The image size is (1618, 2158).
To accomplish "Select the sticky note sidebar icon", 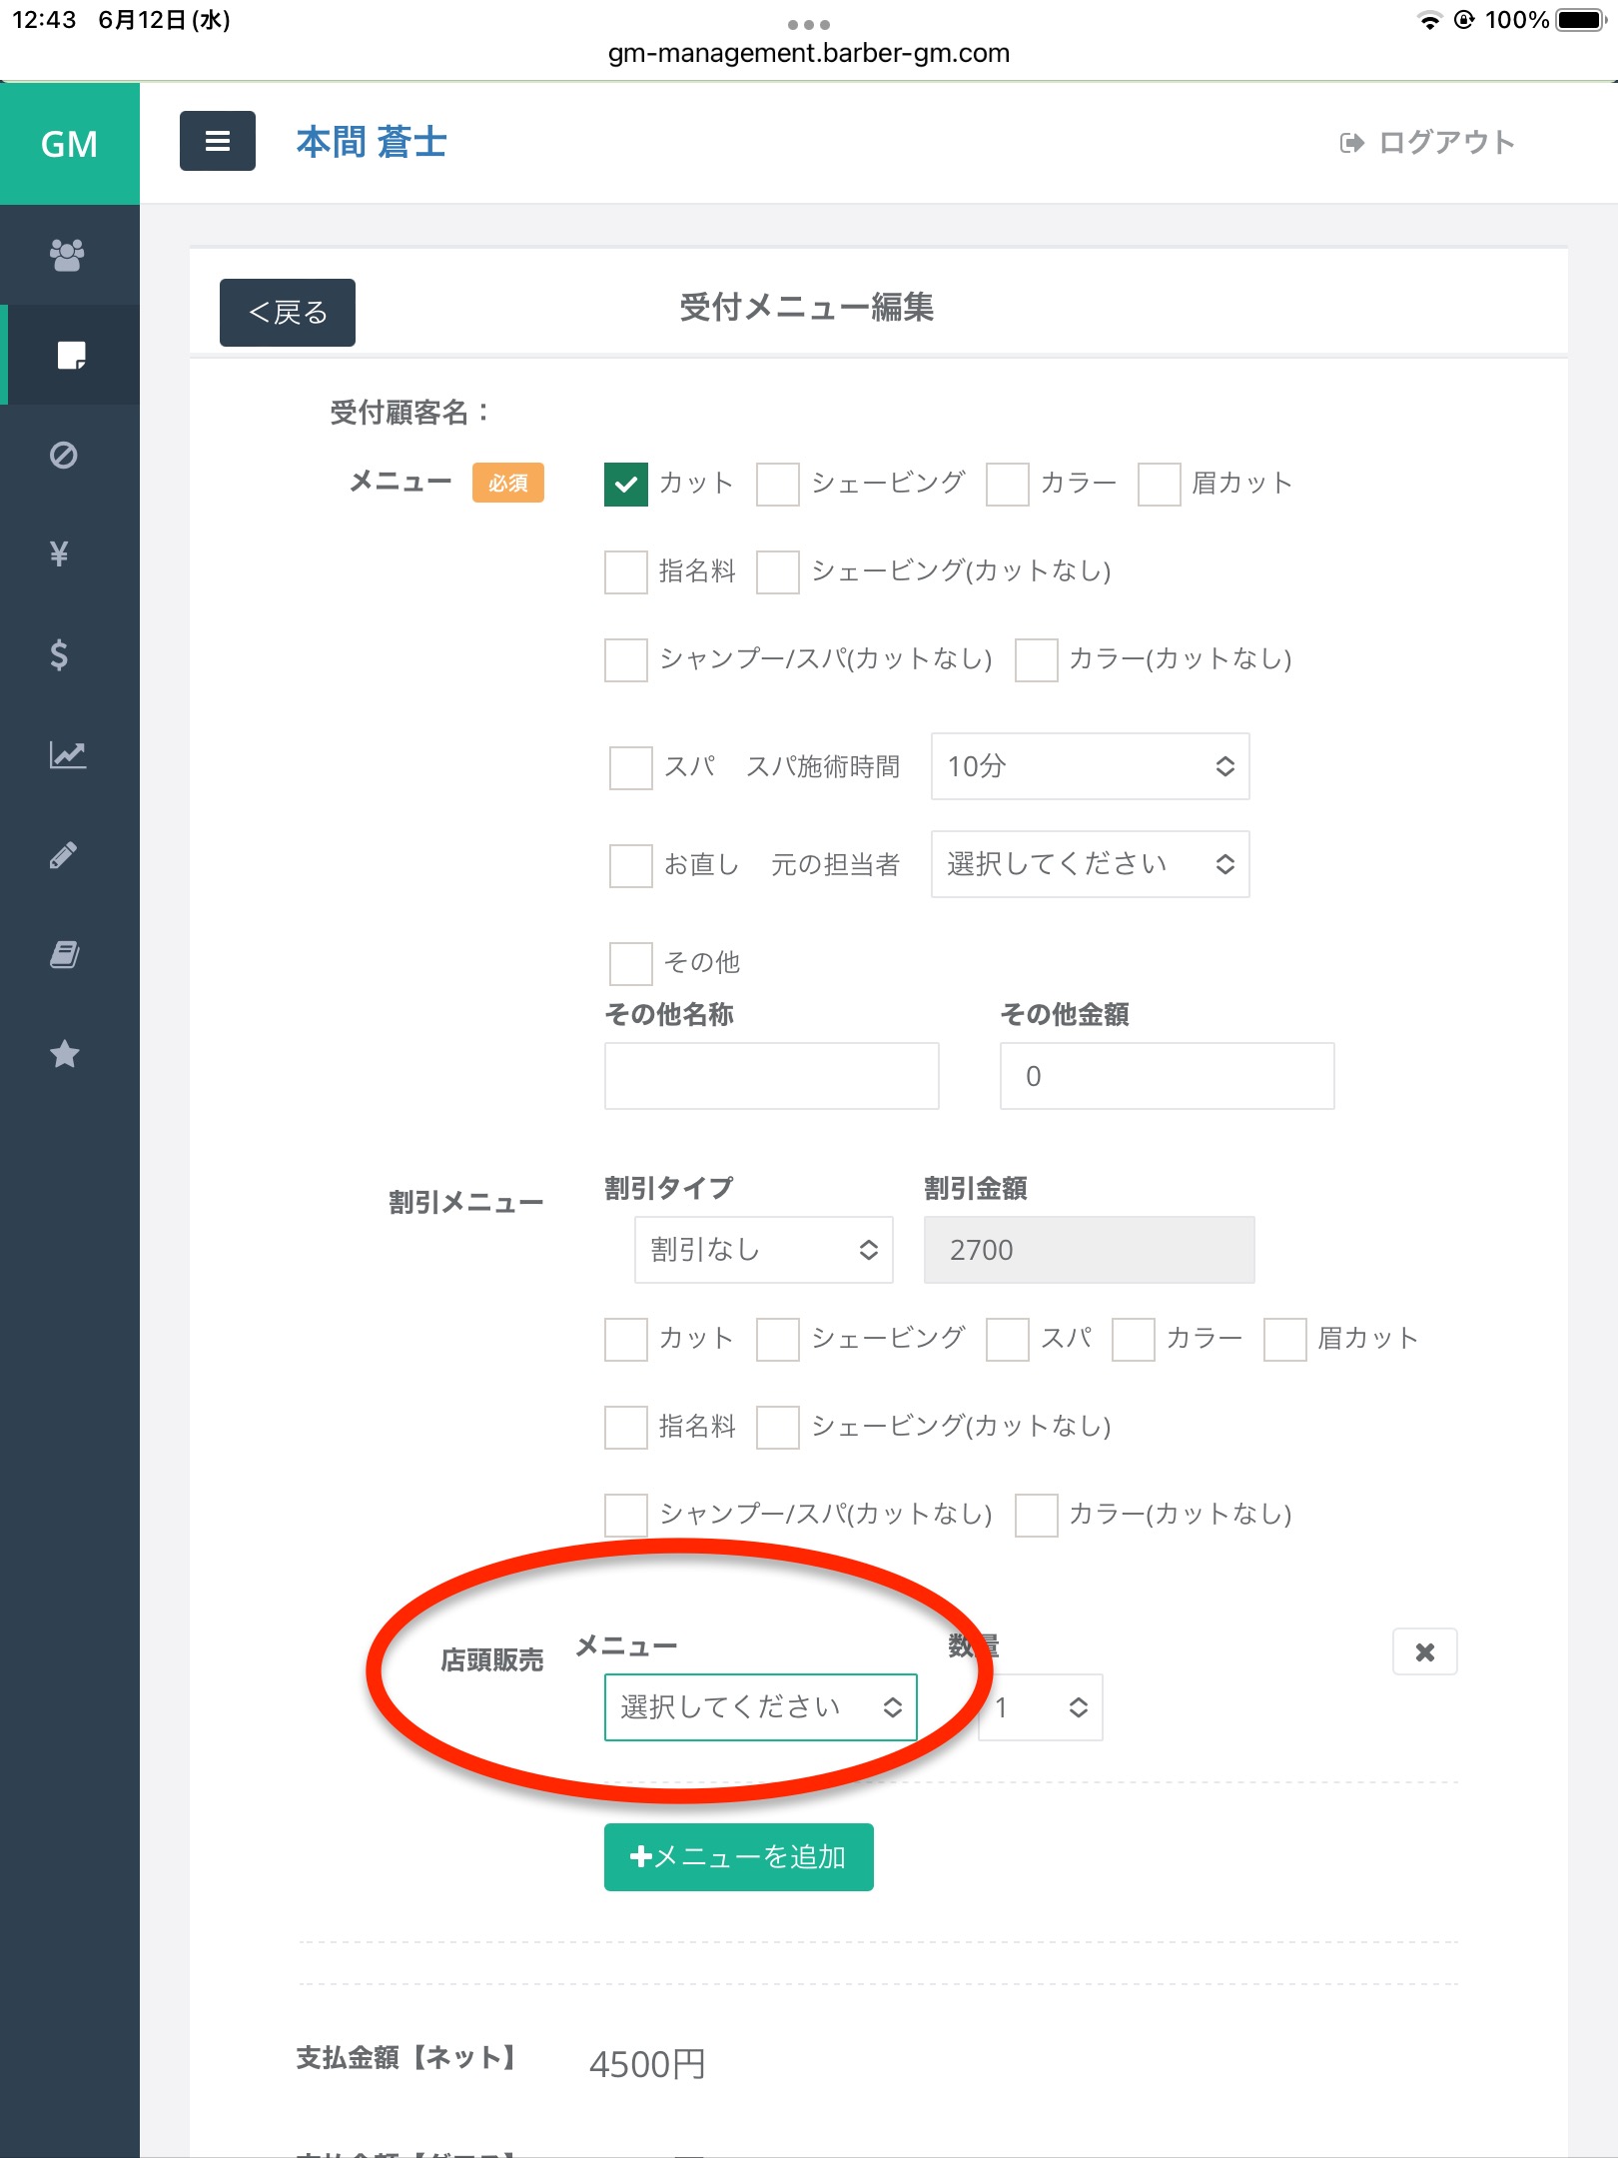I will tap(70, 355).
